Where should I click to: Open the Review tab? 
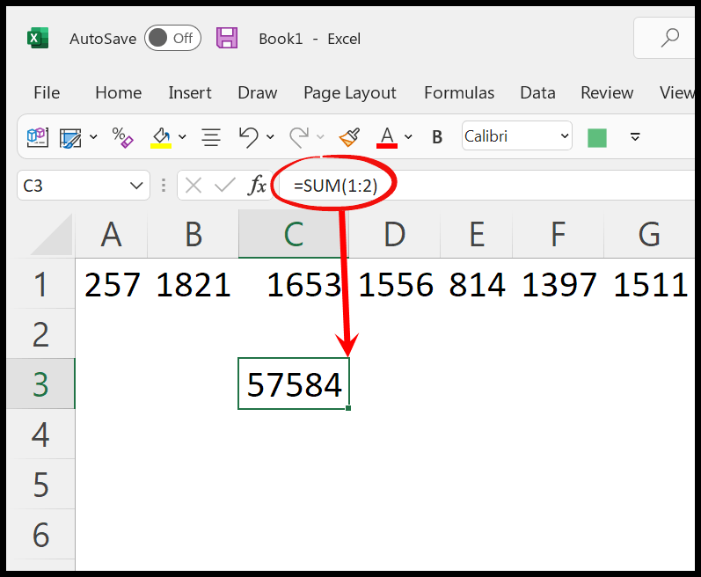coord(607,92)
